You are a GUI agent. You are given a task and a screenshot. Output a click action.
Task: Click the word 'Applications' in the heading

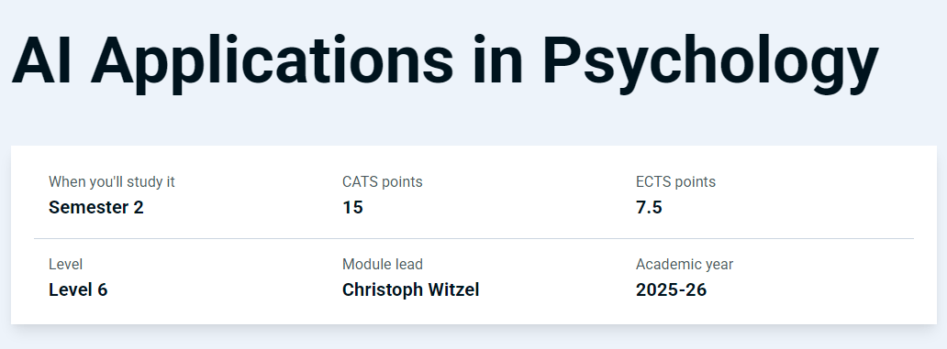(x=272, y=62)
